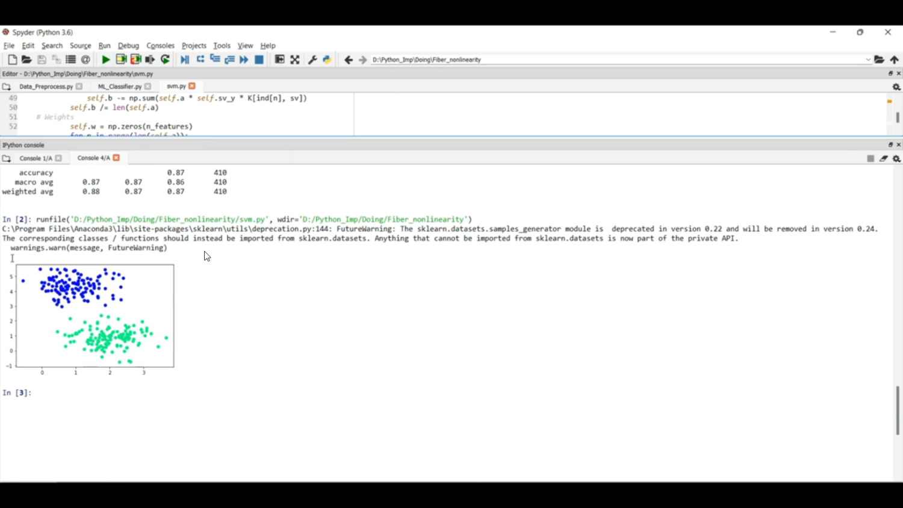Open file using the folder icon
This screenshot has width=903, height=508.
pos(26,60)
